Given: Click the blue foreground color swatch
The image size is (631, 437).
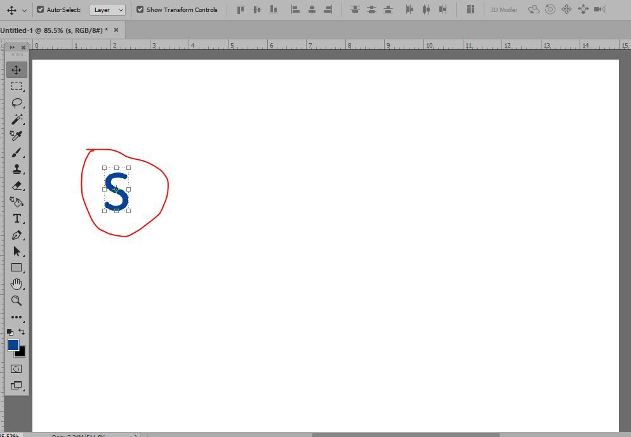Looking at the screenshot, I should coord(13,345).
